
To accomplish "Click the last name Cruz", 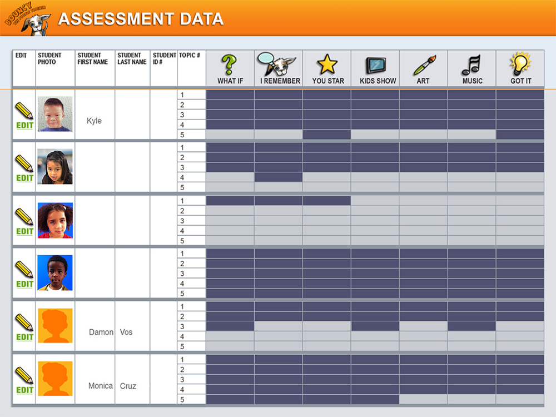I will (128, 386).
